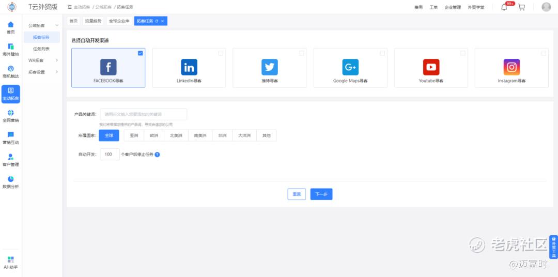Click the LinkedIn logo icon
The width and height of the screenshot is (558, 277).
coord(189,67)
